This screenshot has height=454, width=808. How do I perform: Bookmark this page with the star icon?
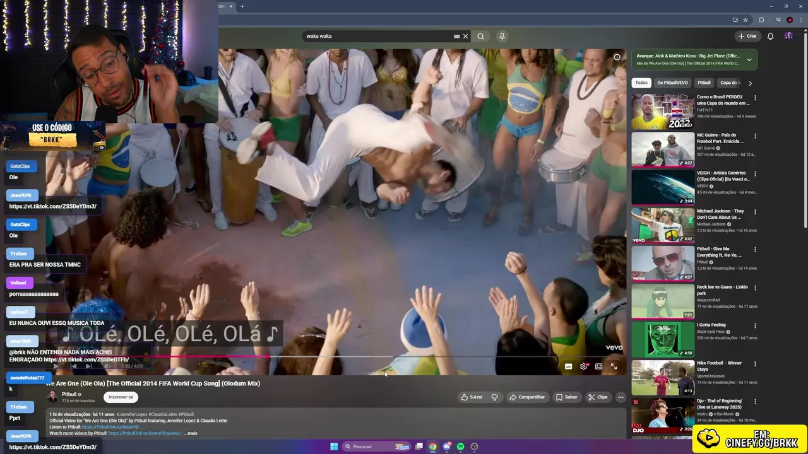(746, 20)
